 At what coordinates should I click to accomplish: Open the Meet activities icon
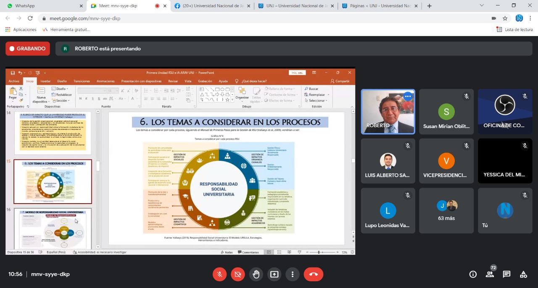coord(523,274)
